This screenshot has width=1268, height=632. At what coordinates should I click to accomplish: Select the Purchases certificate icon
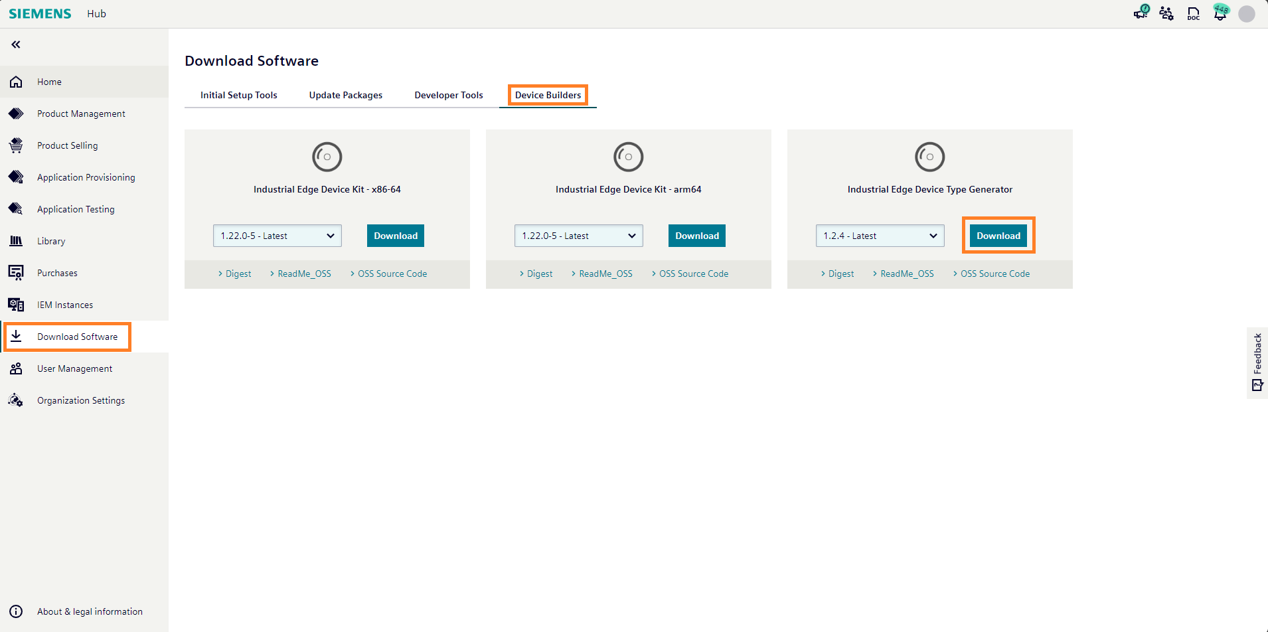point(16,272)
